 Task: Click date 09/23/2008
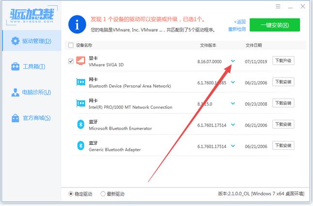(256, 104)
